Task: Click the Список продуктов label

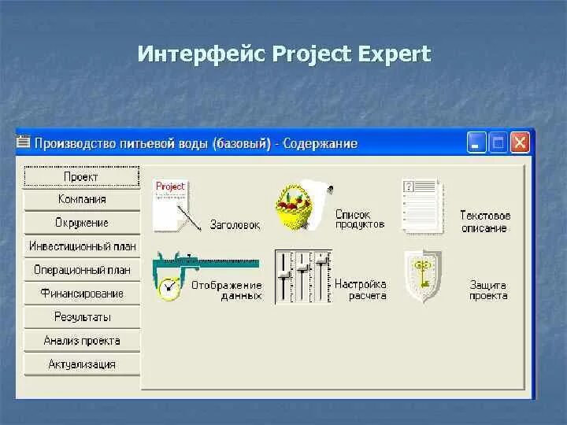Action: [360, 219]
